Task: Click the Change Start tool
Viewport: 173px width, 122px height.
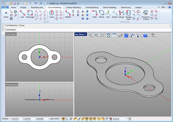Action: 129,15
